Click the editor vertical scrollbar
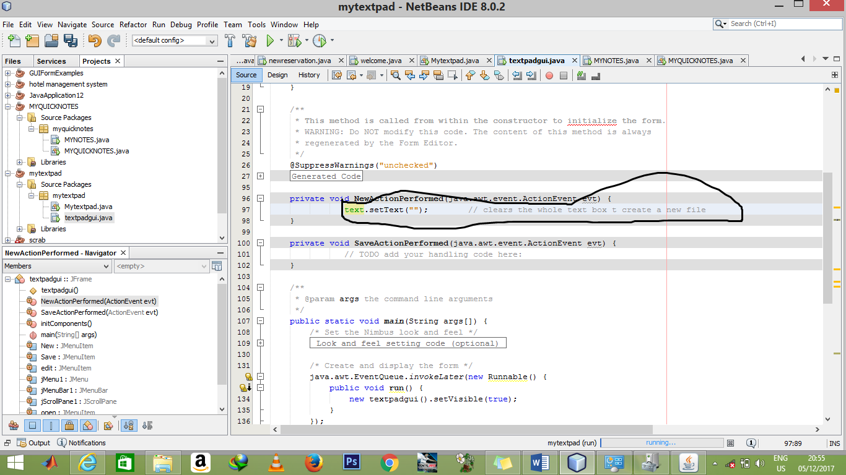 (828, 237)
